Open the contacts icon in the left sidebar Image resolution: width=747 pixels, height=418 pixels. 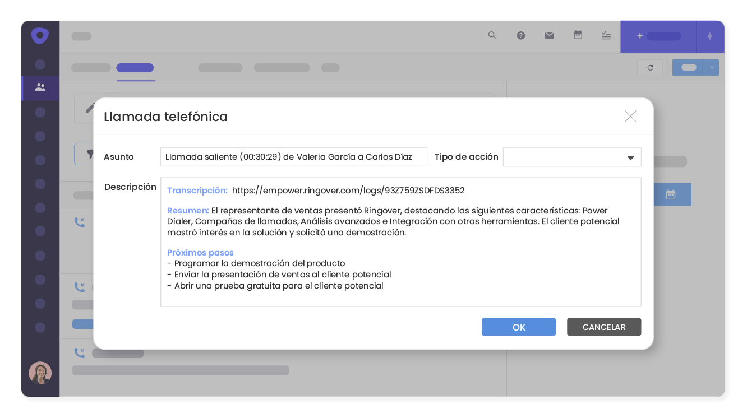pos(40,88)
